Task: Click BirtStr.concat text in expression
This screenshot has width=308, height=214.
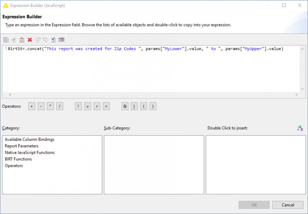Action: point(25,49)
